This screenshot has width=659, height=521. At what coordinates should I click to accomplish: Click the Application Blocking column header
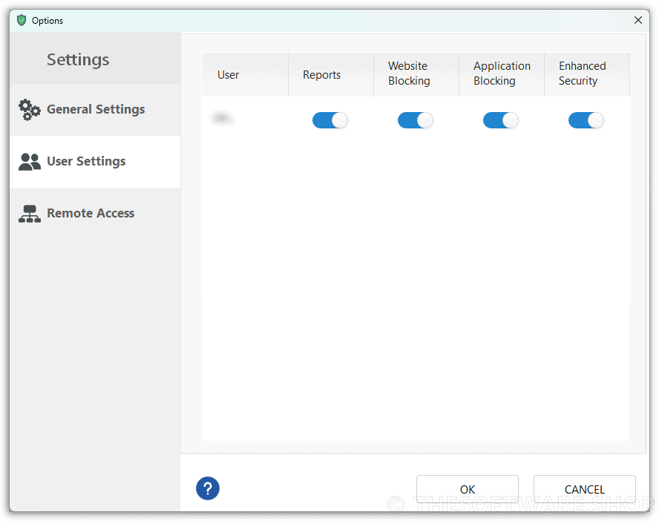(502, 74)
